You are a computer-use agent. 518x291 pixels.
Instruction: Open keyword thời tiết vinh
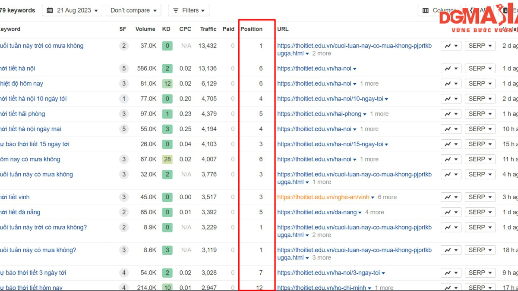click(x=15, y=197)
